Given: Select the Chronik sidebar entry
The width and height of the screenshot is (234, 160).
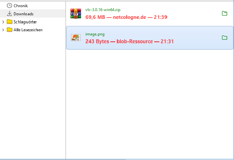Looking at the screenshot, I should [33, 6].
